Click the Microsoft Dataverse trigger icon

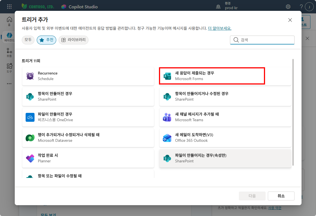point(30,138)
